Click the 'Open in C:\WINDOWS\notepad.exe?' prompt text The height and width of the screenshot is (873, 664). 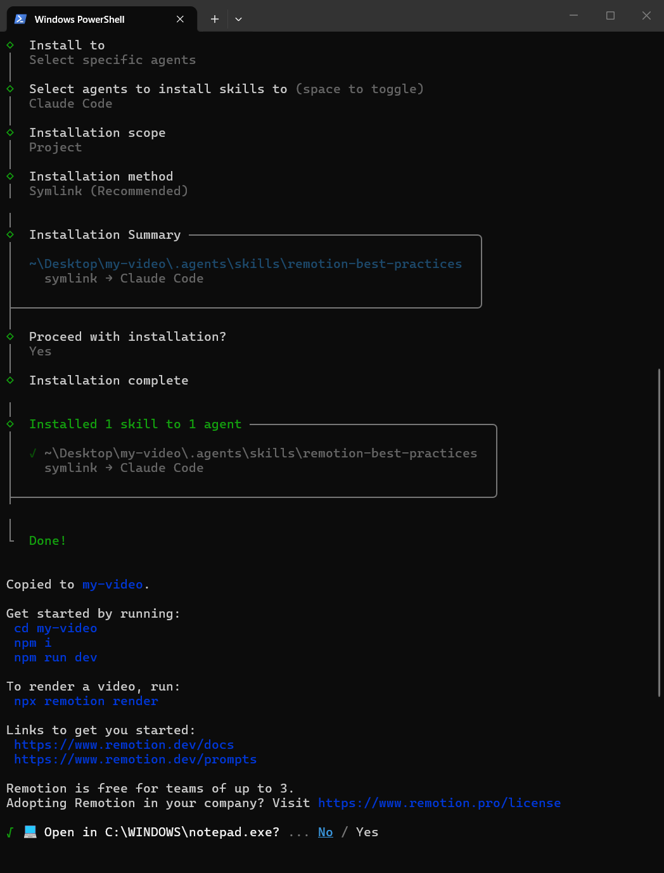click(x=162, y=832)
